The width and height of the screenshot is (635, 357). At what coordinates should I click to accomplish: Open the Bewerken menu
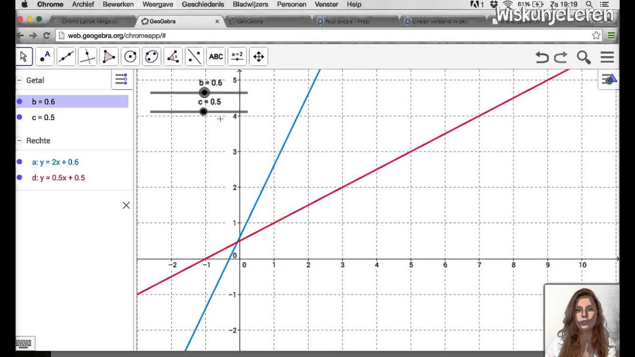[x=118, y=4]
